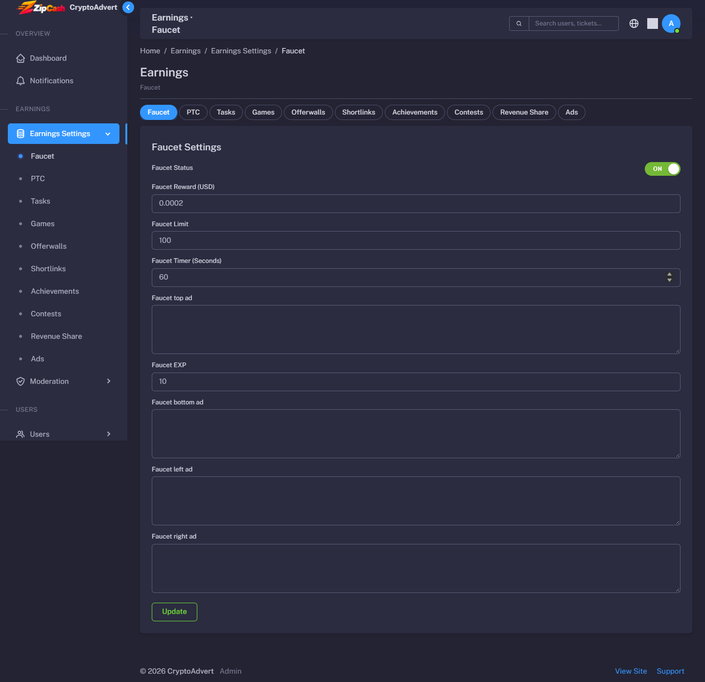The width and height of the screenshot is (705, 682).
Task: Focus the Faucet Reward (USD) field
Action: 416,204
